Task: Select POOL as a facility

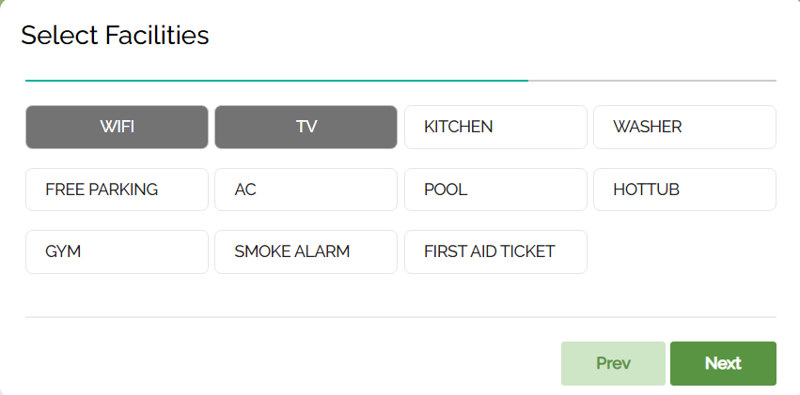Action: [x=495, y=190]
